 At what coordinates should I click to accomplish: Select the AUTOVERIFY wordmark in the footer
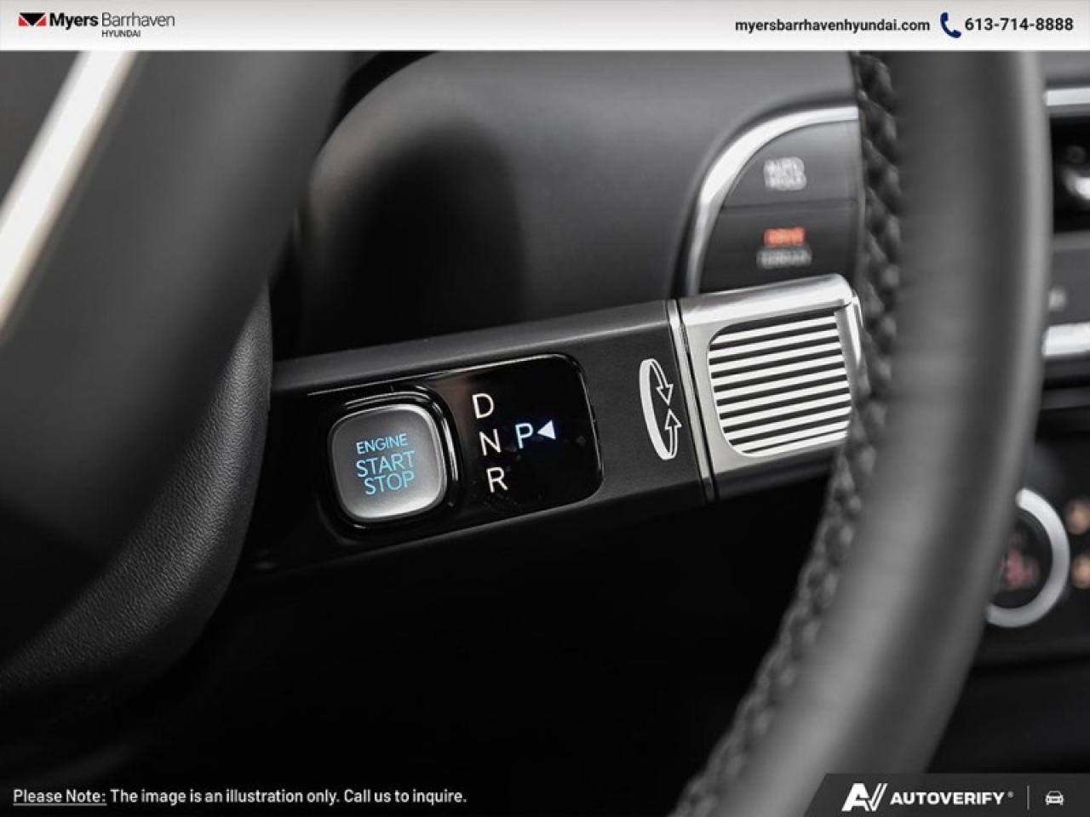point(947,798)
